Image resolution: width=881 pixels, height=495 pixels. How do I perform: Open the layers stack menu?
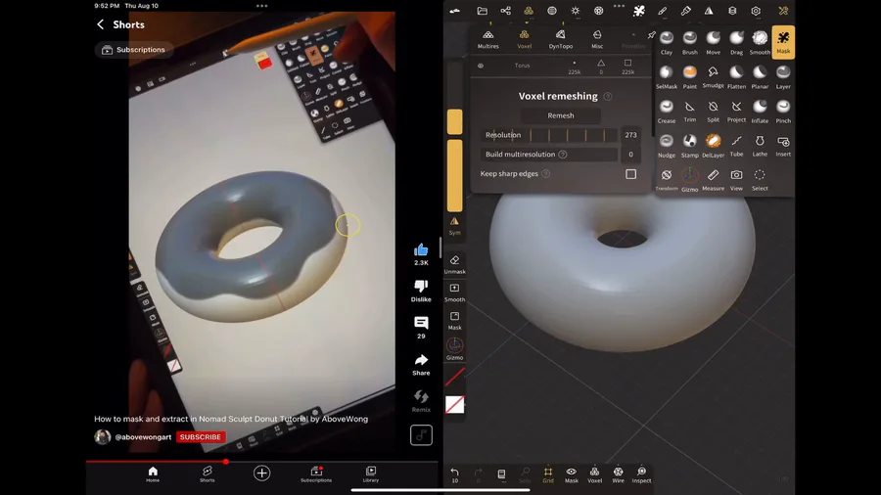pos(732,11)
